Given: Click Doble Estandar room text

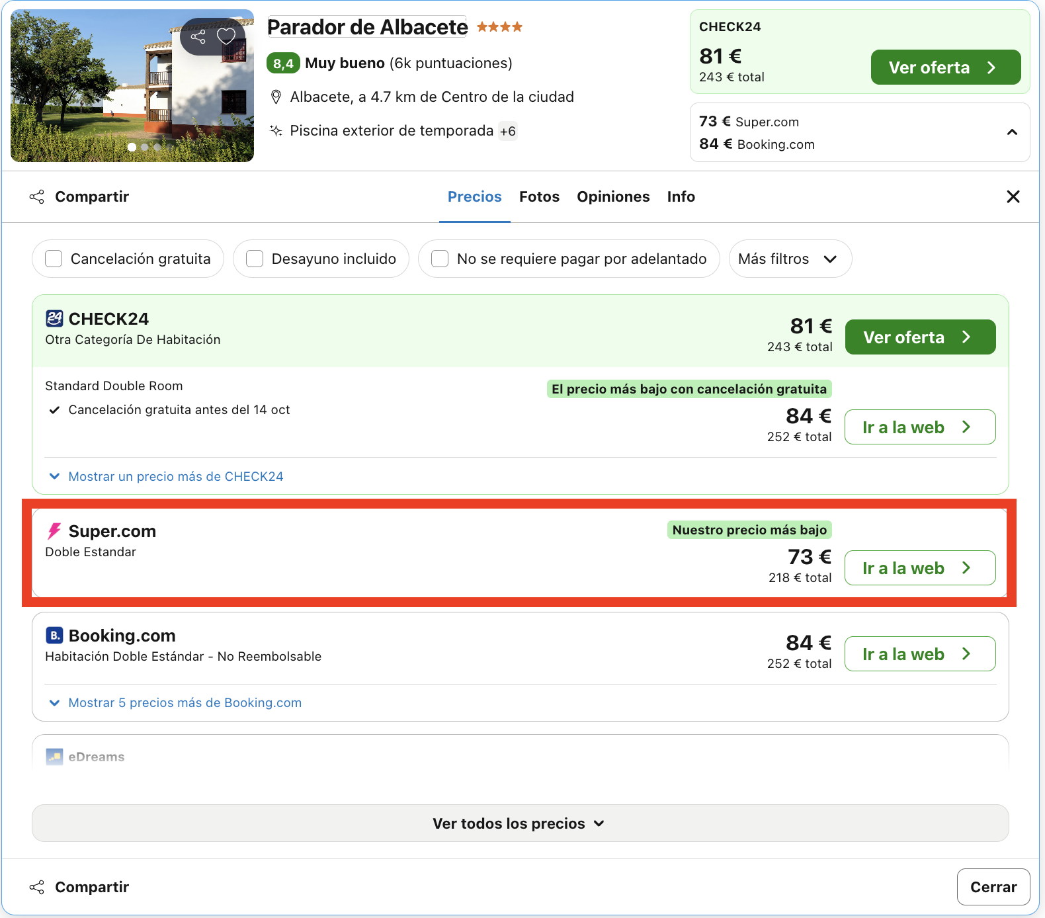Looking at the screenshot, I should pyautogui.click(x=91, y=552).
